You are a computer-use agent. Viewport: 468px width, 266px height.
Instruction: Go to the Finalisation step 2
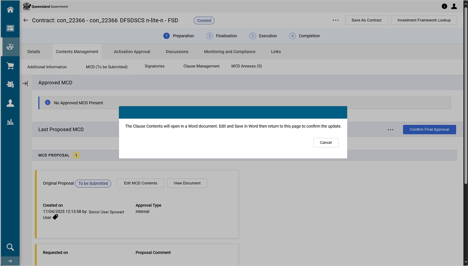(222, 36)
